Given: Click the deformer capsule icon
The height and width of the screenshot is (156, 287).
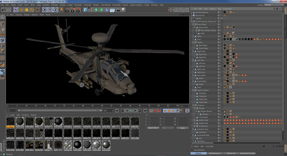Looking at the screenshot, I should pyautogui.click(x=107, y=10).
